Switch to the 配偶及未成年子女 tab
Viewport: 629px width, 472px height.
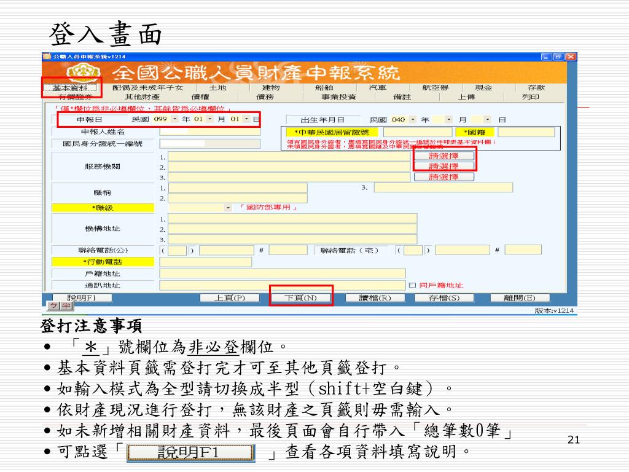point(147,87)
